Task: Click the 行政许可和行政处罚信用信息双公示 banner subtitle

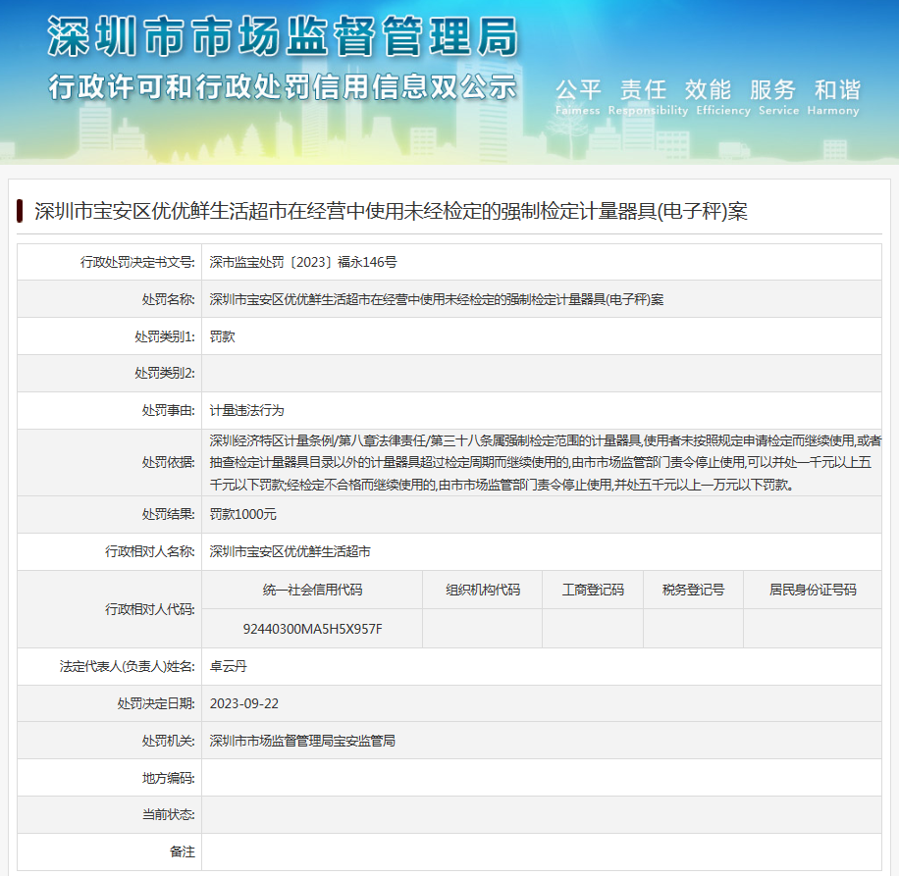Action: click(x=283, y=87)
